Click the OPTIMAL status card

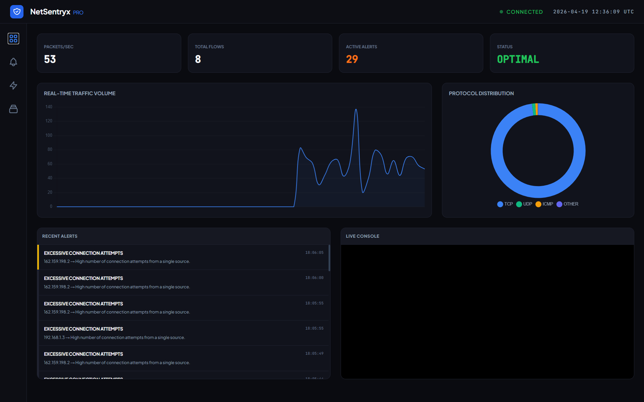tap(562, 53)
